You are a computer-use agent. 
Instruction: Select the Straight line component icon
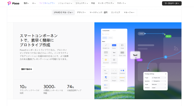click(x=106, y=45)
